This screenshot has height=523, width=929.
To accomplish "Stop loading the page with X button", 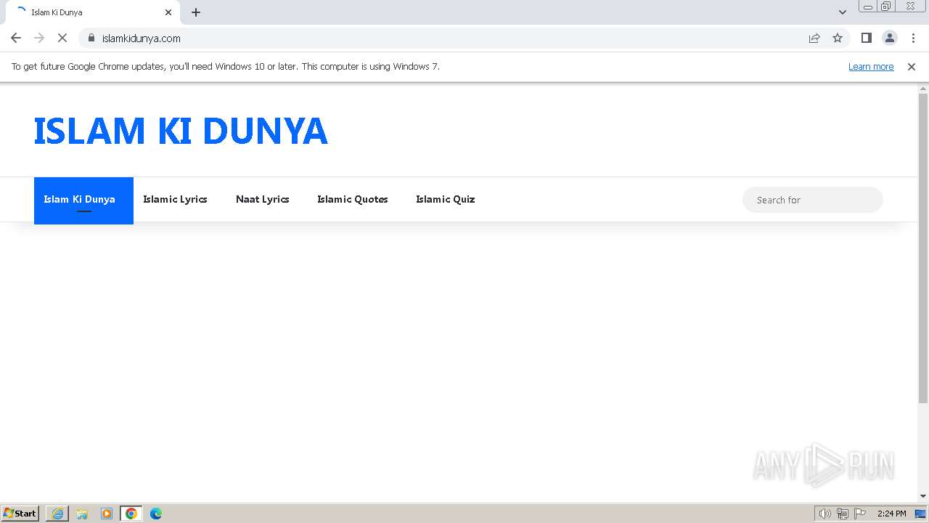I will pos(62,38).
